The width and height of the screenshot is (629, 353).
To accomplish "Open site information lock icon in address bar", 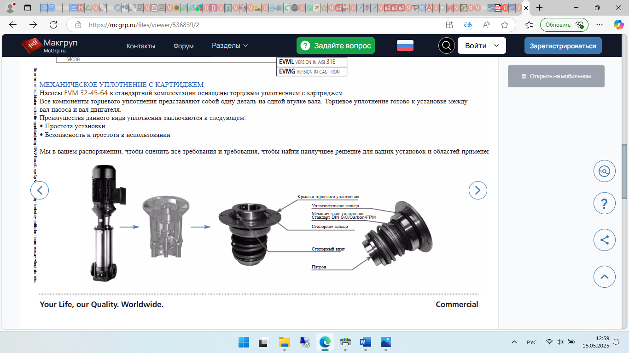I will pos(78,25).
